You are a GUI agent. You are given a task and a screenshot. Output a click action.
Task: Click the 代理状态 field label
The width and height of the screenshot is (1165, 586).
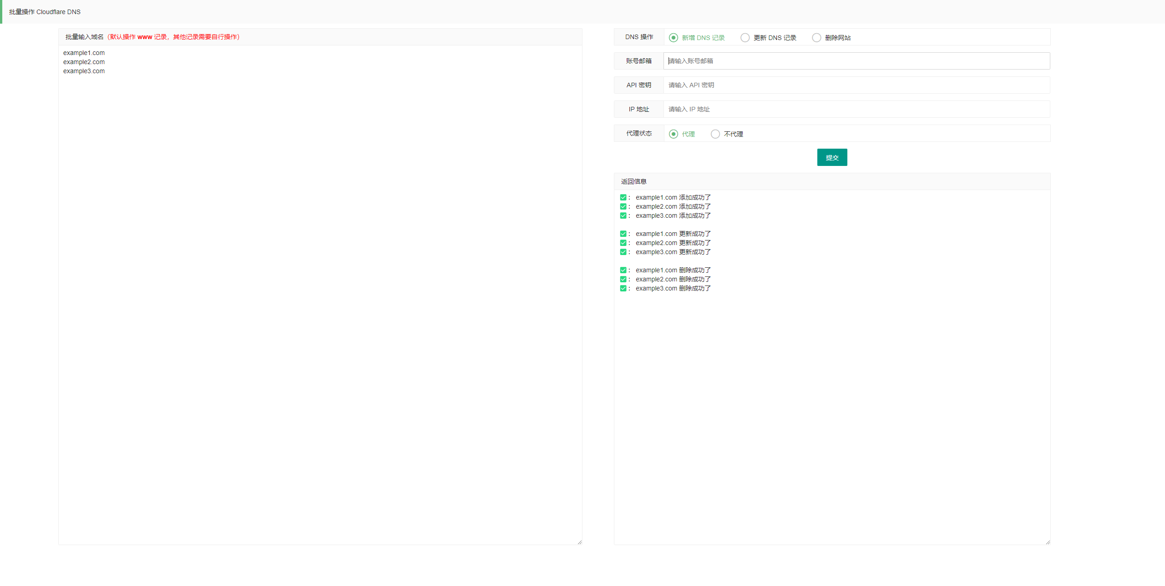coord(639,133)
